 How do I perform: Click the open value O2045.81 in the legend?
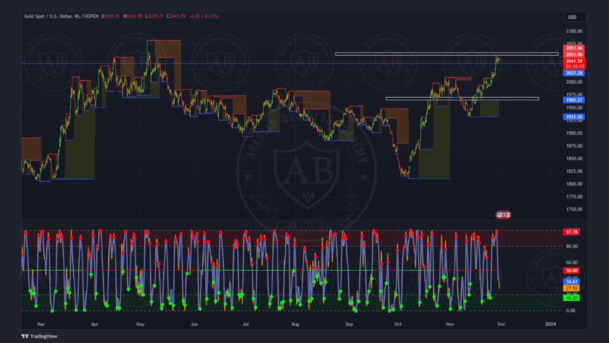coord(111,16)
